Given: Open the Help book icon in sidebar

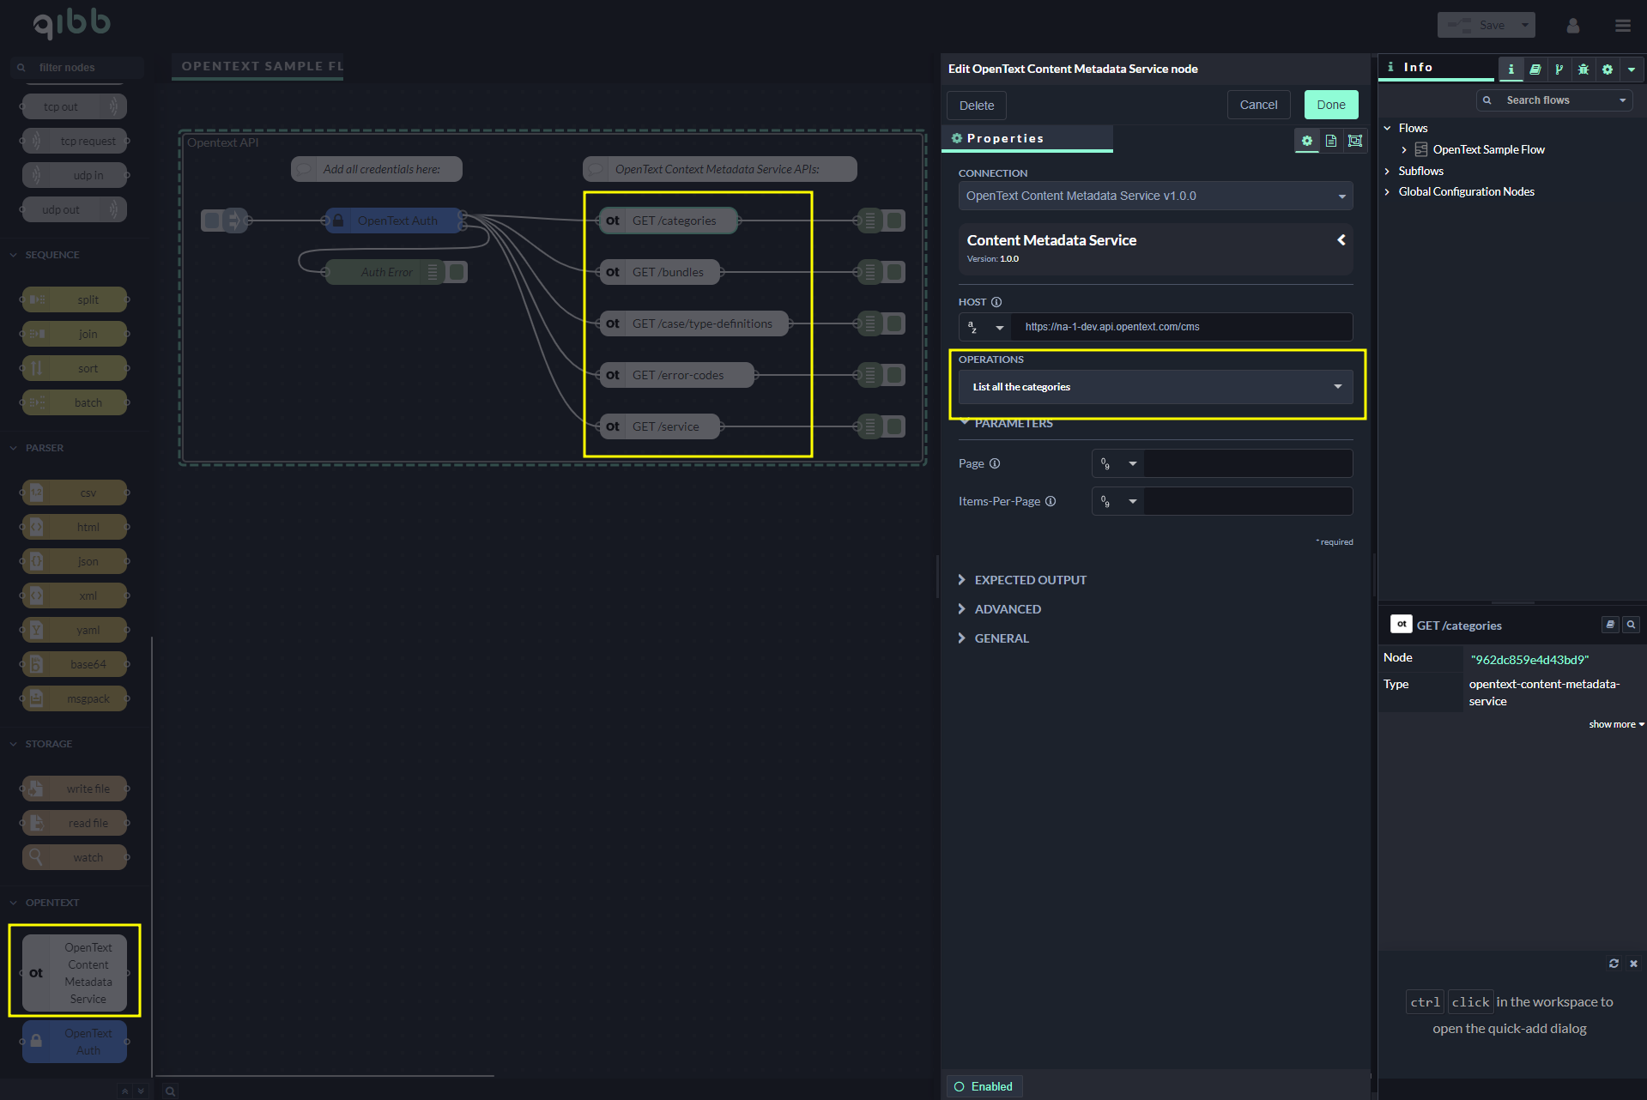Looking at the screenshot, I should point(1535,70).
